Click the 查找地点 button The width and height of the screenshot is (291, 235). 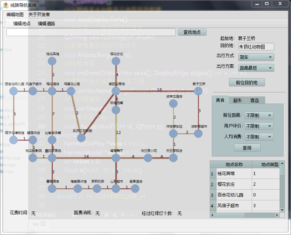[192, 32]
